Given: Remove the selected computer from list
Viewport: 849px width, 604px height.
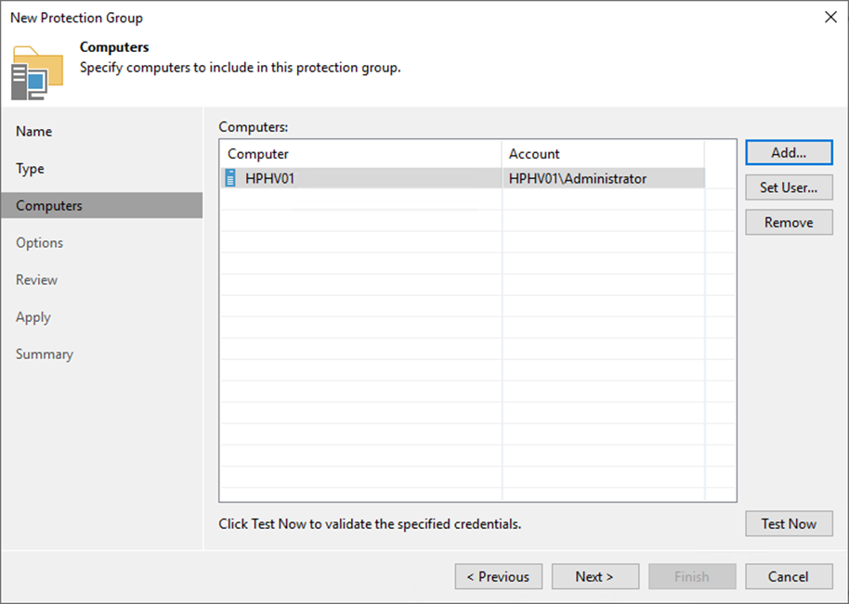Looking at the screenshot, I should (x=788, y=223).
